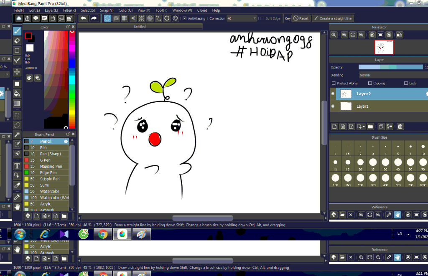Screen dimensions: 428x276
Task: Select the Stipple Pen brush
Action: click(x=46, y=179)
